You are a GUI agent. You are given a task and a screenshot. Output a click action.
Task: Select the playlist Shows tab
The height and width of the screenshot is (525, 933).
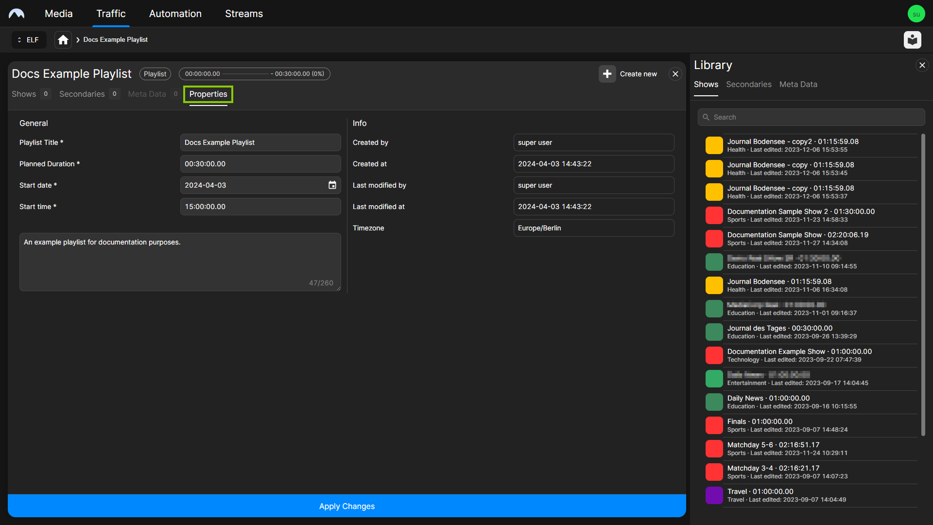[24, 94]
